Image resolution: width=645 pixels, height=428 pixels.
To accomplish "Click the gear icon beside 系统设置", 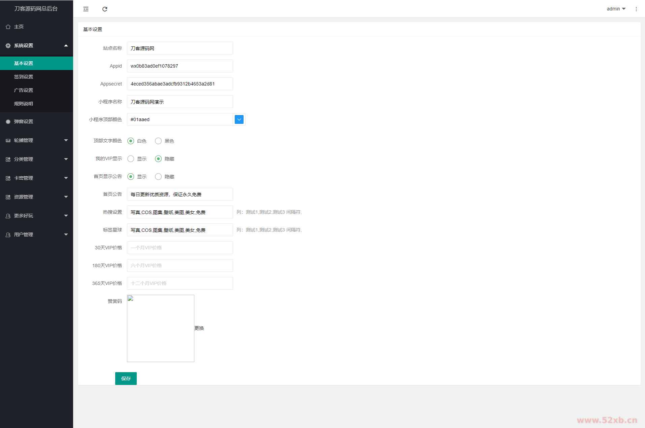I will point(8,46).
